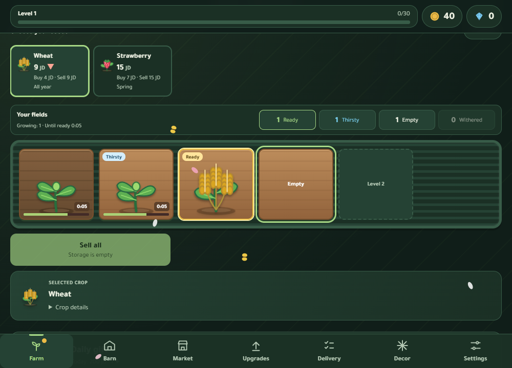Open the Settings sliders icon
512x368 pixels.
tap(476, 346)
